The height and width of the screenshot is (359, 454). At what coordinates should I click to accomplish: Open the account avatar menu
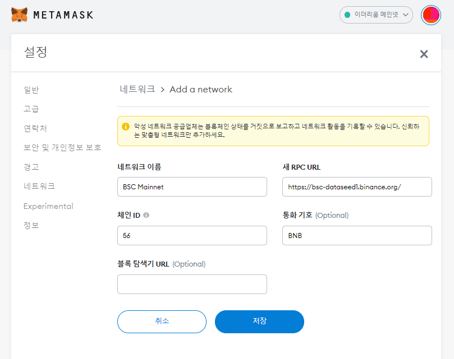[431, 15]
